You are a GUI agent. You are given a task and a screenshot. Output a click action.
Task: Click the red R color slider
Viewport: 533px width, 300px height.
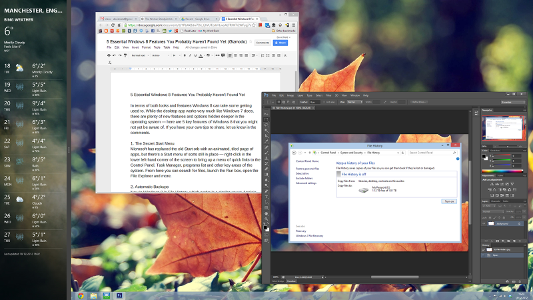(502, 155)
